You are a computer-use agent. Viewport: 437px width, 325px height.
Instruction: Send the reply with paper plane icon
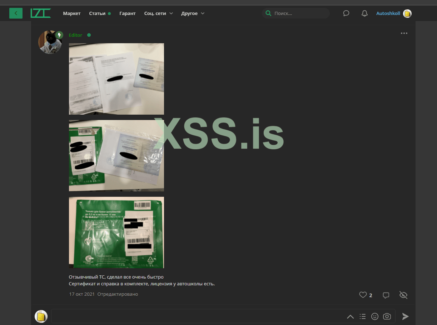(x=405, y=316)
